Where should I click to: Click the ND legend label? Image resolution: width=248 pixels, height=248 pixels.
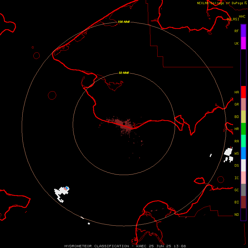point(236,214)
